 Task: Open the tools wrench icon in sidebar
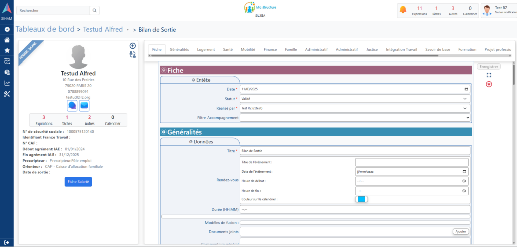pos(7,94)
